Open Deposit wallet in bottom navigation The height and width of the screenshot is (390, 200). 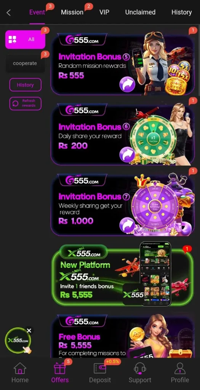100,372
